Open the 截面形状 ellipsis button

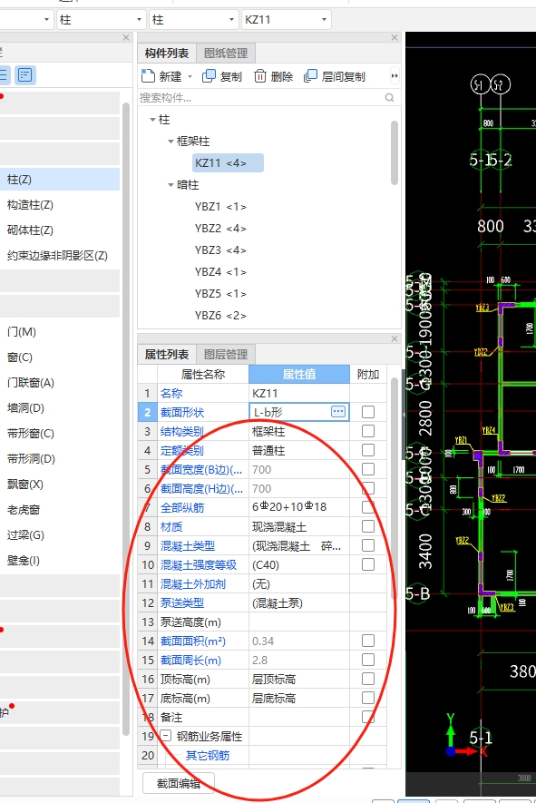[338, 411]
